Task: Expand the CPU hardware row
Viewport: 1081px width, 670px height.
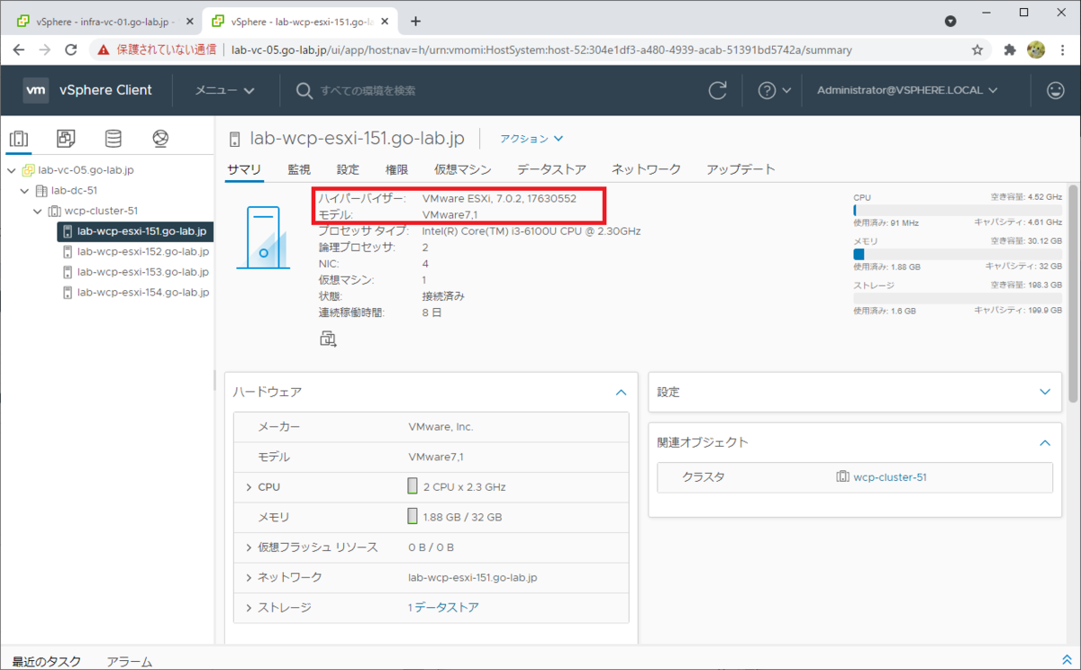Action: (x=249, y=487)
